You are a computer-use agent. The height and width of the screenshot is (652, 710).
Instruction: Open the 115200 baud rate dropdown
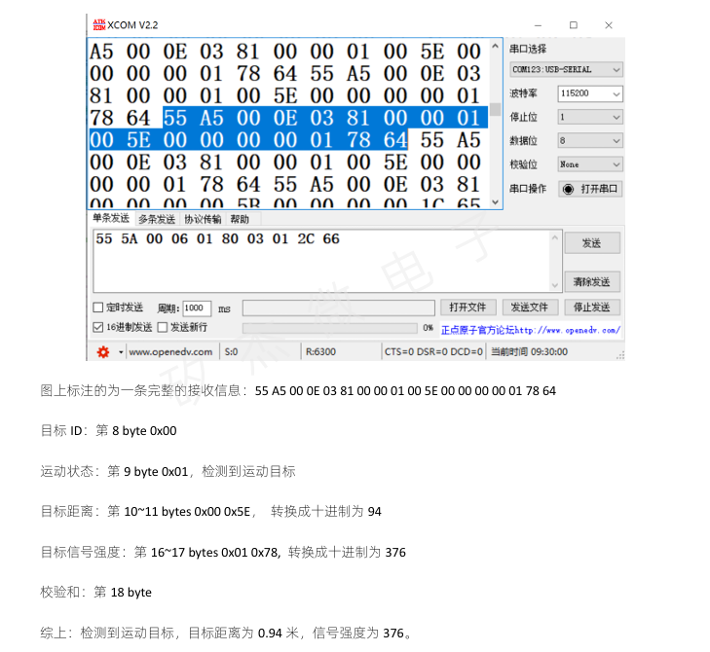coord(590,93)
